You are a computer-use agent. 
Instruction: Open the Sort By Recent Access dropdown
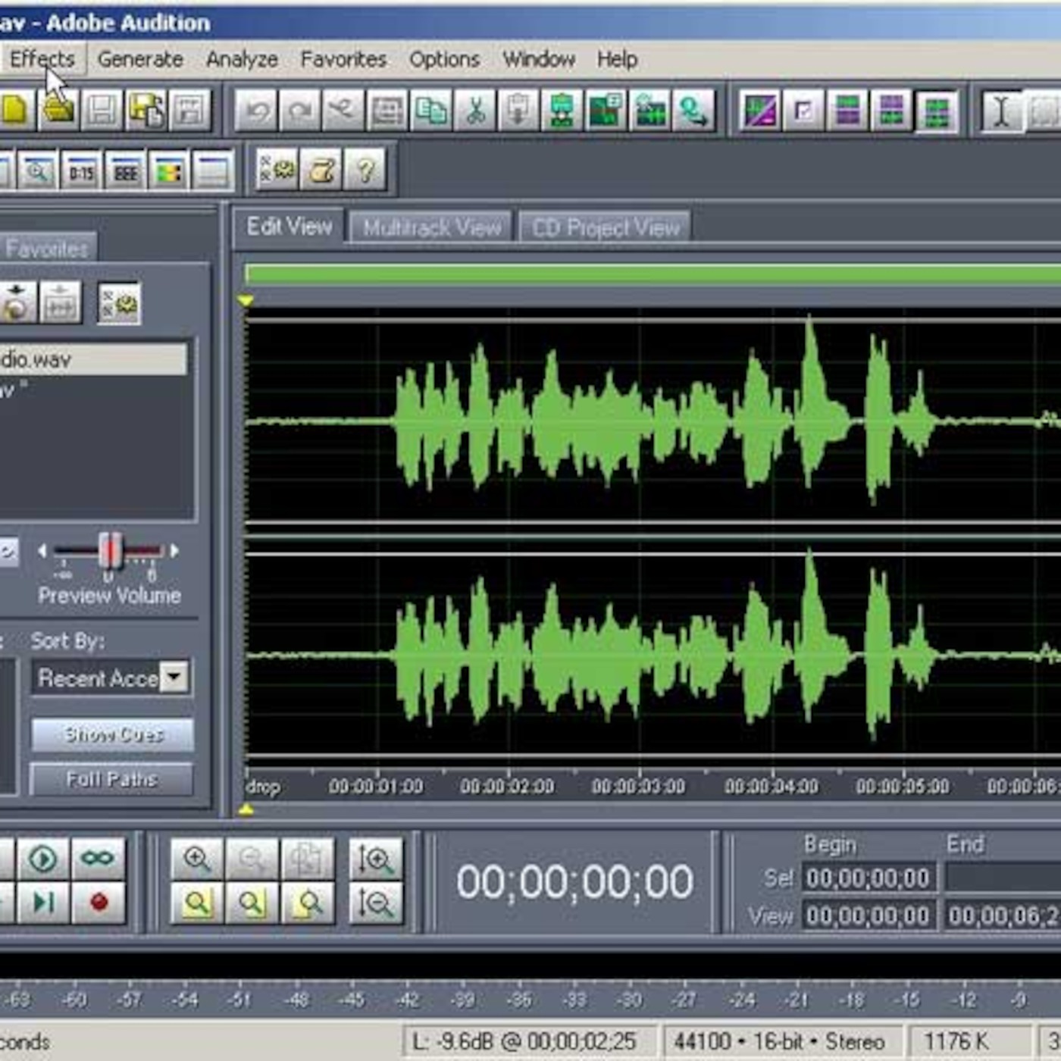pos(112,678)
